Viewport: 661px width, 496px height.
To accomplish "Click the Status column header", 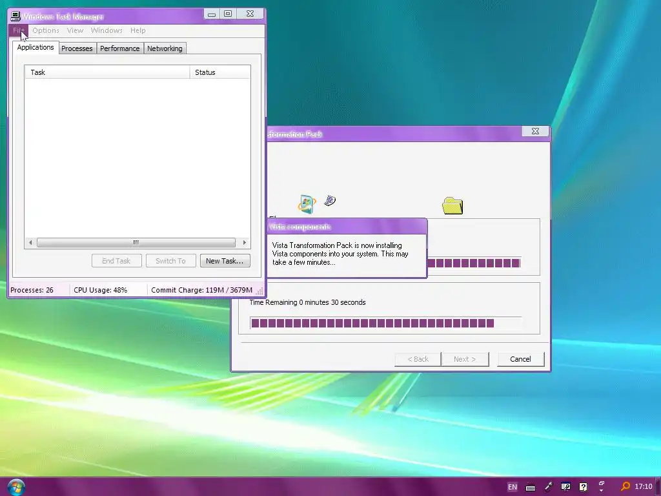I will (220, 72).
